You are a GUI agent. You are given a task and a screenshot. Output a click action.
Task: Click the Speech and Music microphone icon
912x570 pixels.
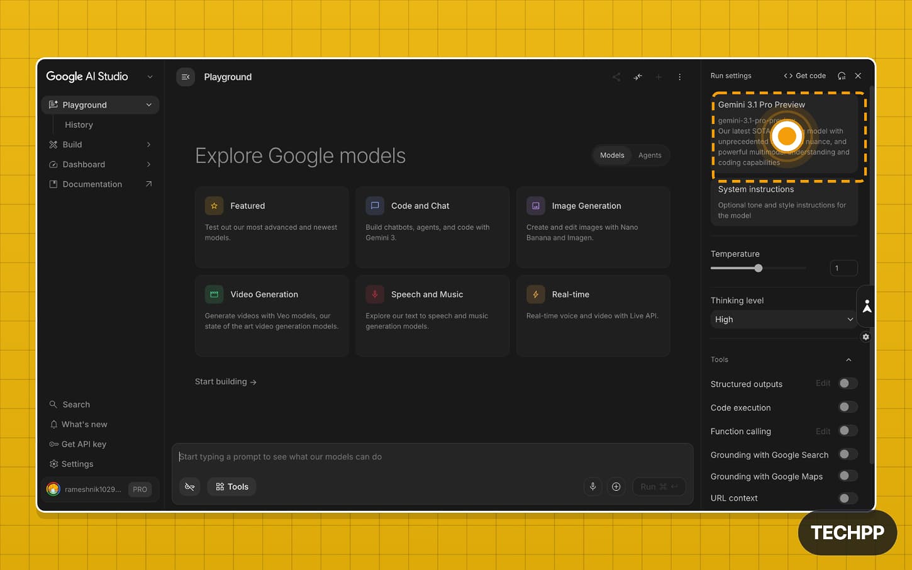(x=375, y=294)
